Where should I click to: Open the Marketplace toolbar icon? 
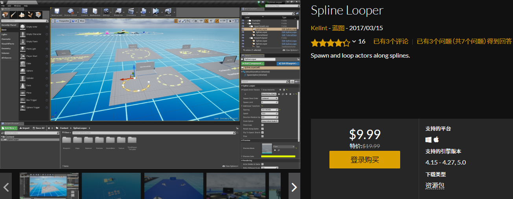[x=95, y=11]
